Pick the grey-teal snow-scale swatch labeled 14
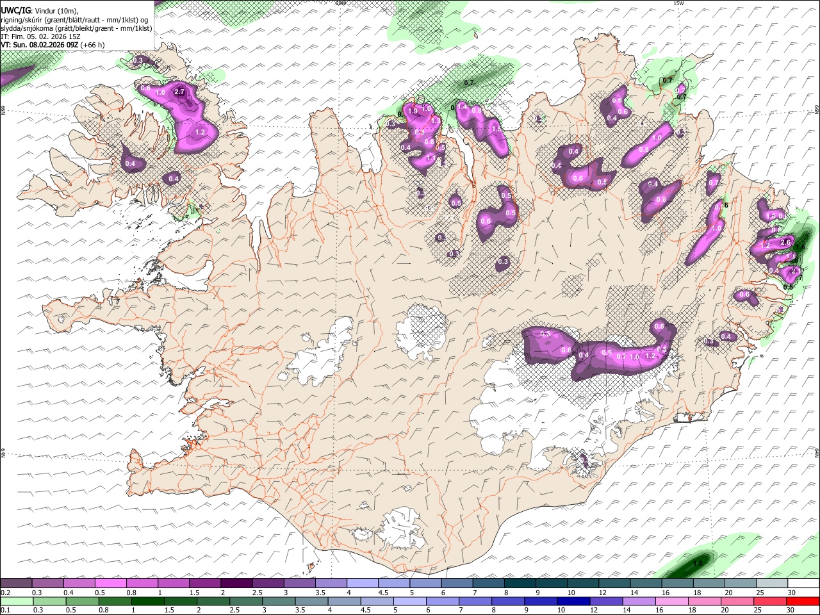820x615 pixels. 645,584
